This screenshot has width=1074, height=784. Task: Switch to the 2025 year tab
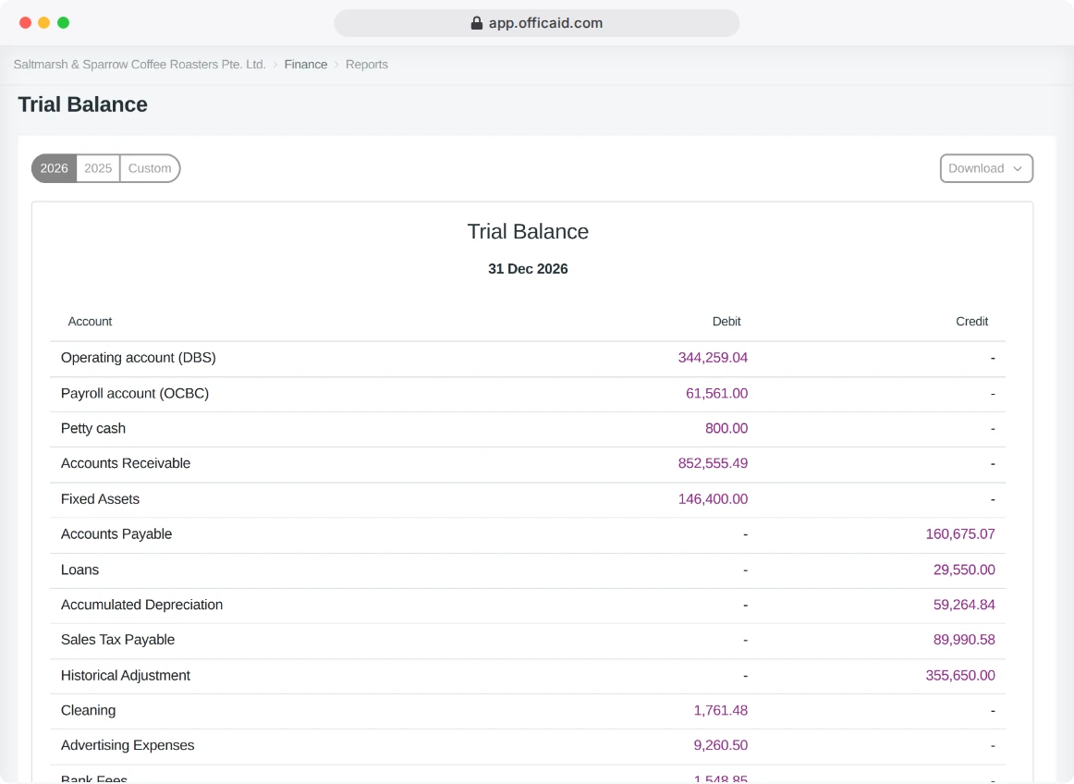click(x=98, y=168)
